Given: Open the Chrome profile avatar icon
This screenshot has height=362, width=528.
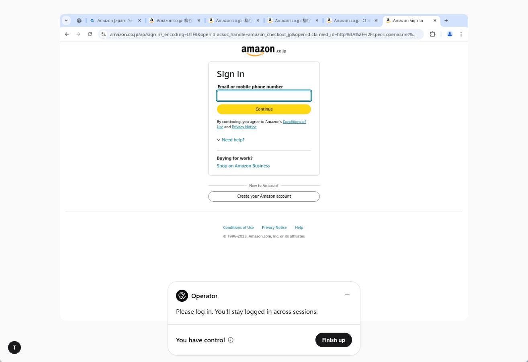Looking at the screenshot, I should (x=450, y=34).
